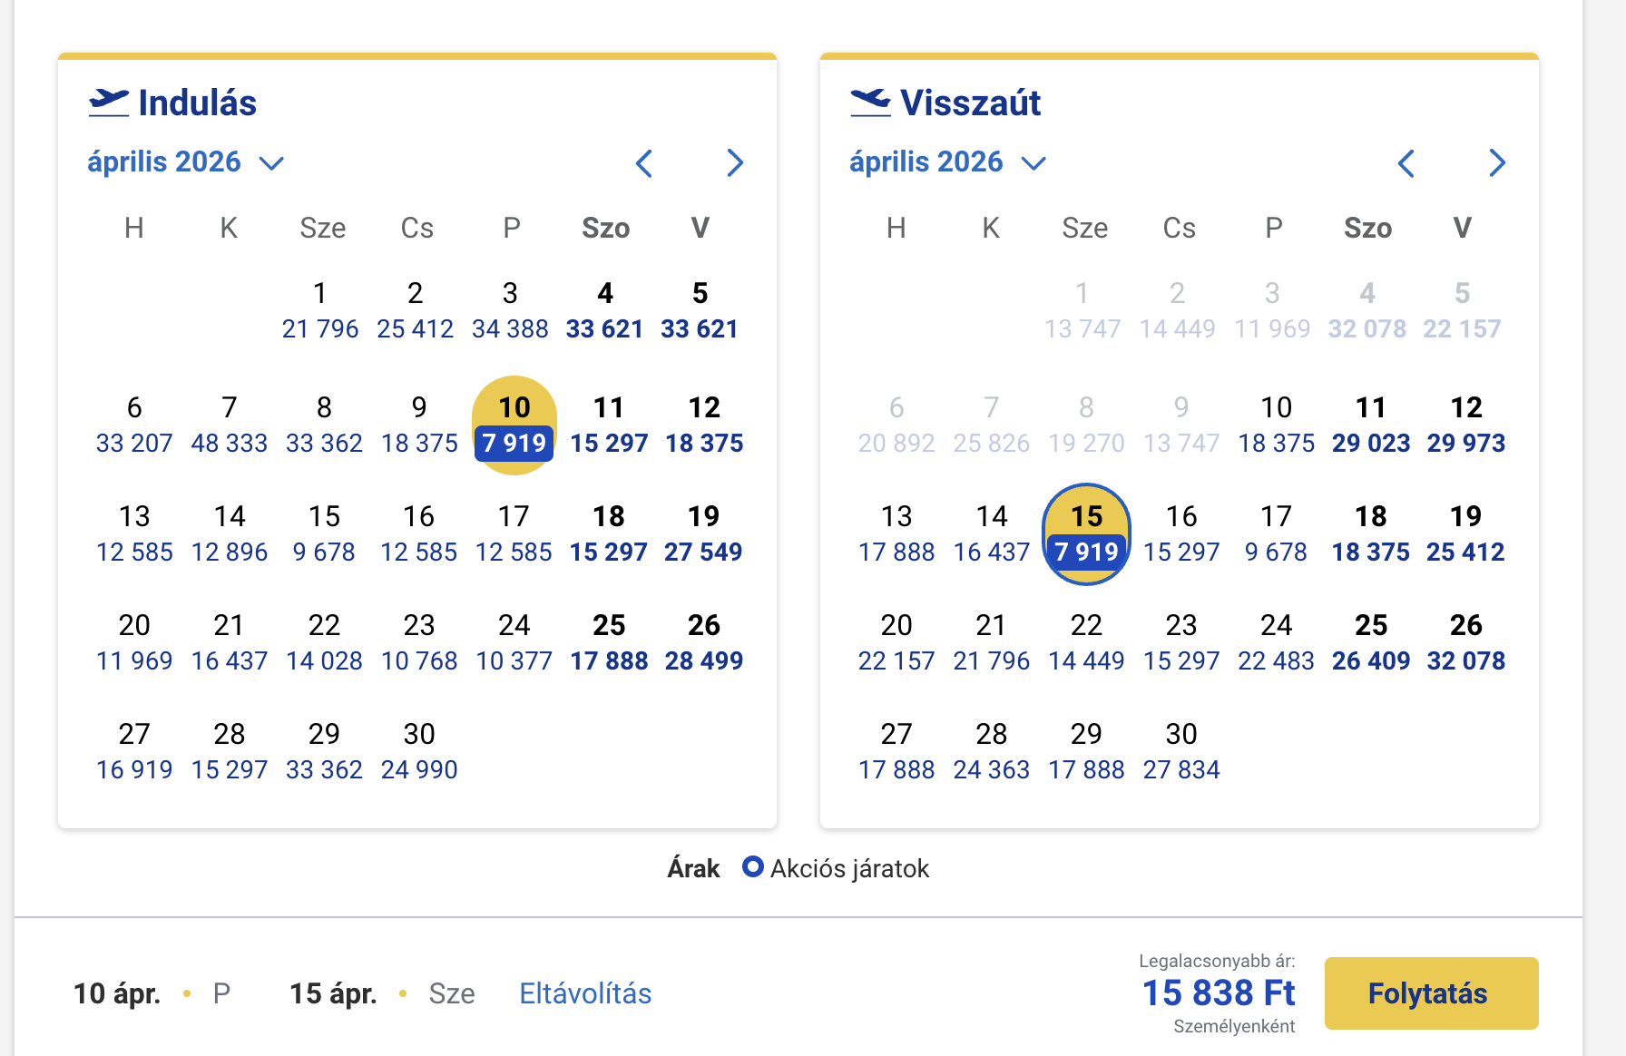Viewport: 1626px width, 1056px height.
Task: Go to previous month in Indulás calendar
Action: (644, 163)
